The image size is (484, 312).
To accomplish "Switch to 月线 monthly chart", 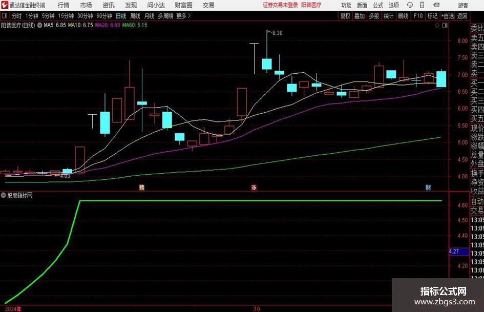I will 150,16.
